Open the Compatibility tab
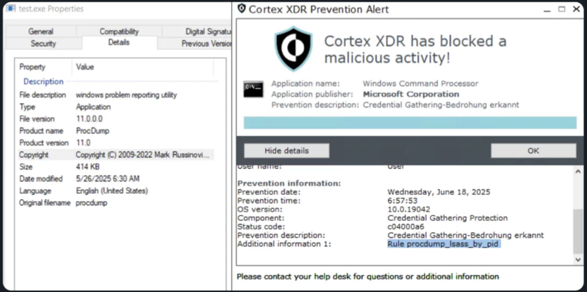587x292 pixels. click(x=119, y=31)
